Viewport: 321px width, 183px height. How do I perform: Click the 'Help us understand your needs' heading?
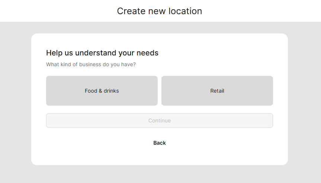(x=102, y=53)
